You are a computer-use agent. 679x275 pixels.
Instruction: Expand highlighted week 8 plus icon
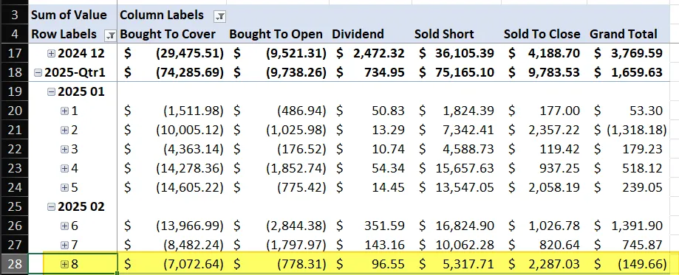(x=64, y=264)
